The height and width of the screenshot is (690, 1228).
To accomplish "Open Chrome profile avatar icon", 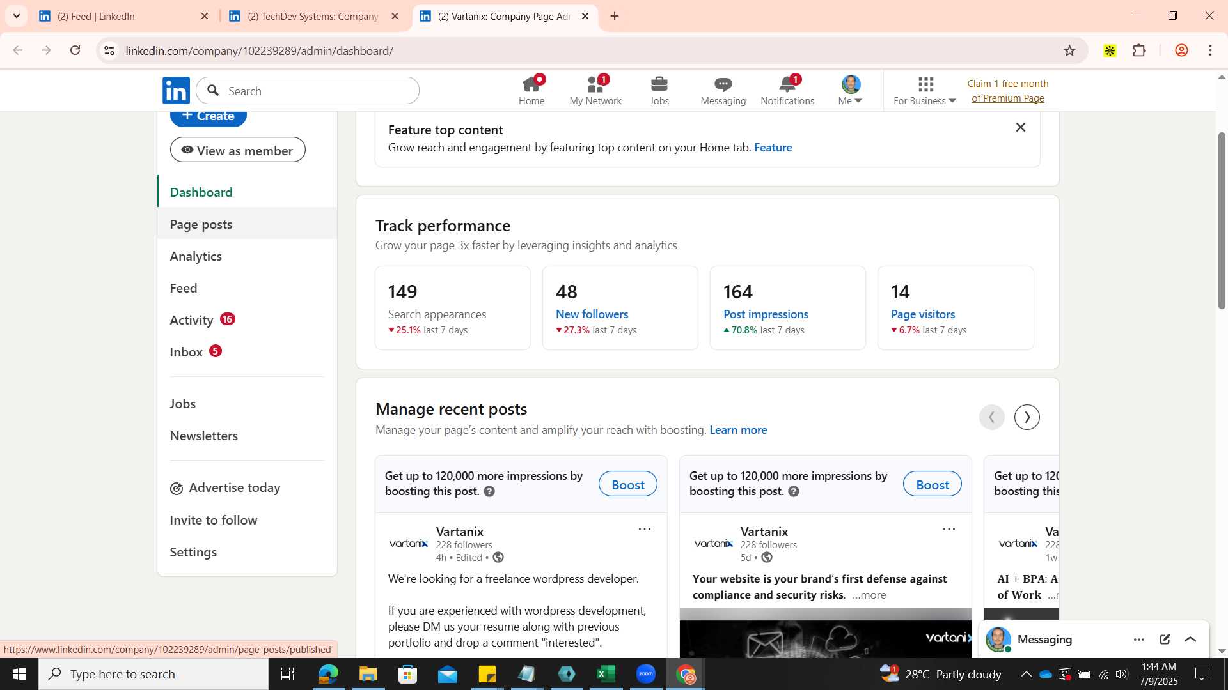I will pos(1181,50).
